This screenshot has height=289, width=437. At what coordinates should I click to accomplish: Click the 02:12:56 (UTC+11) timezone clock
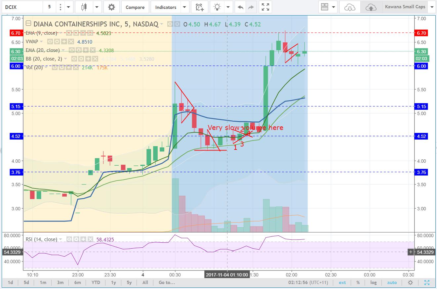point(309,283)
